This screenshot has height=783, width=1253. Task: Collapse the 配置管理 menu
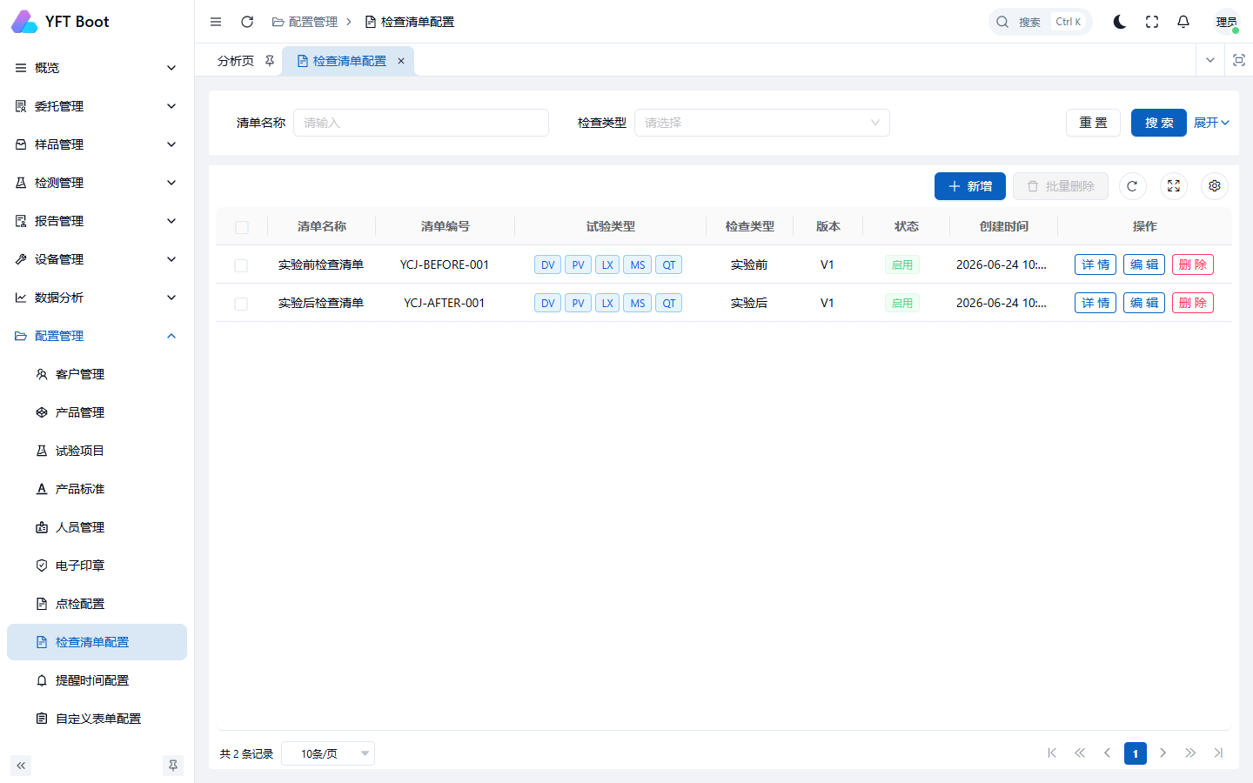(x=97, y=336)
